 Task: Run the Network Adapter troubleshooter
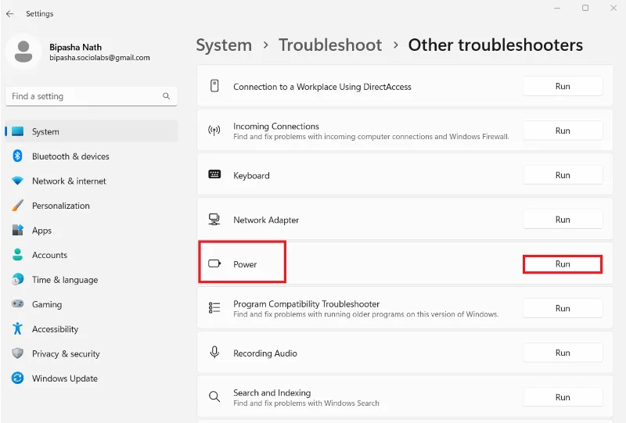click(x=563, y=220)
